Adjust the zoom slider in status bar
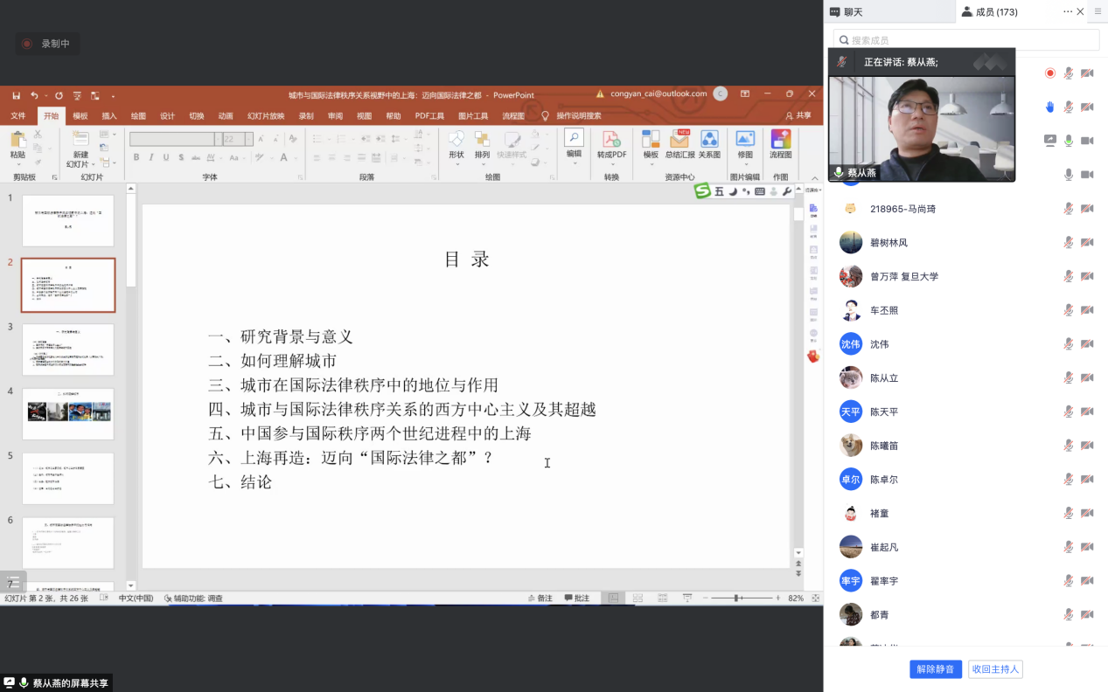 737,599
